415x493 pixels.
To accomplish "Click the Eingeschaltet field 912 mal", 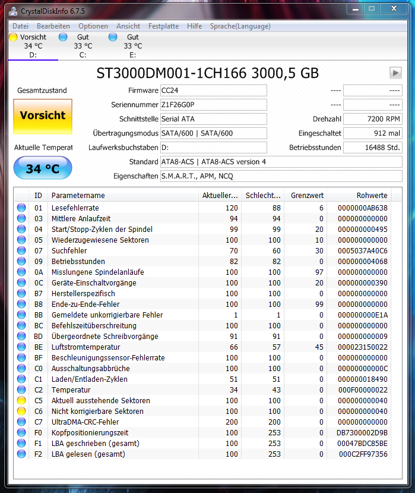I will click(x=373, y=133).
